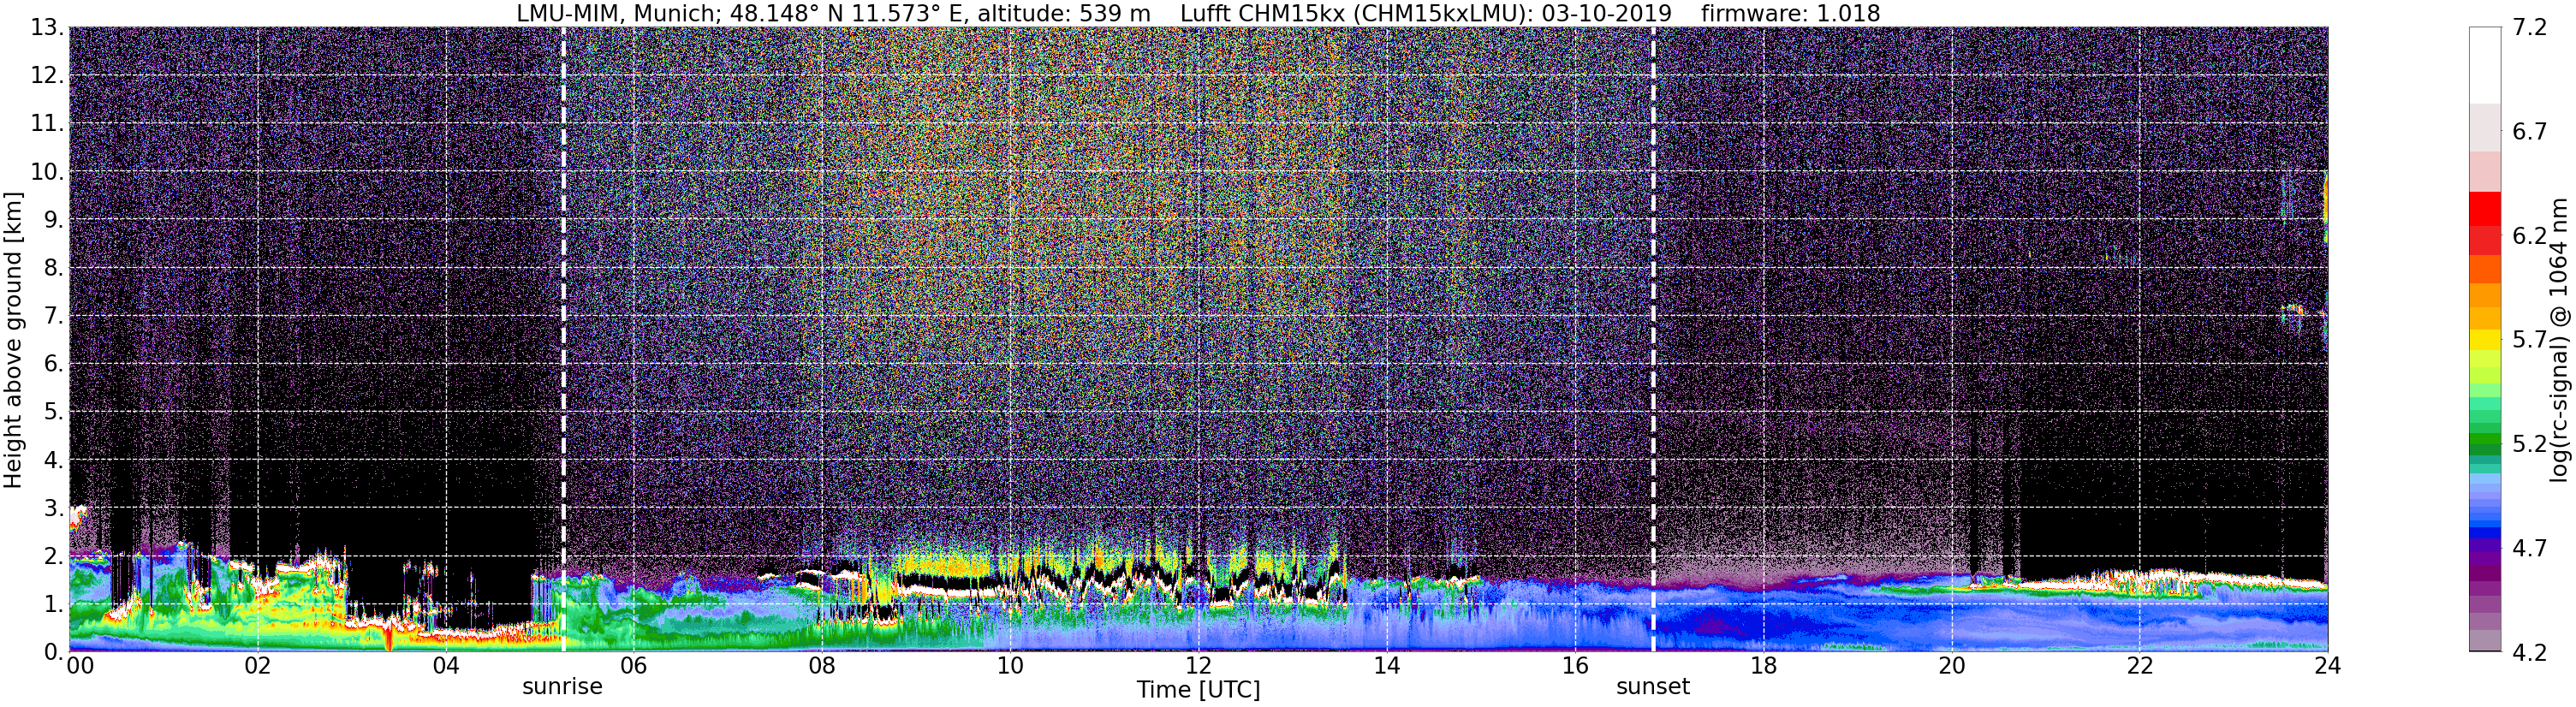The width and height of the screenshot is (2576, 707).
Task: Click the red segment of the colorbar
Action: click(x=2484, y=209)
